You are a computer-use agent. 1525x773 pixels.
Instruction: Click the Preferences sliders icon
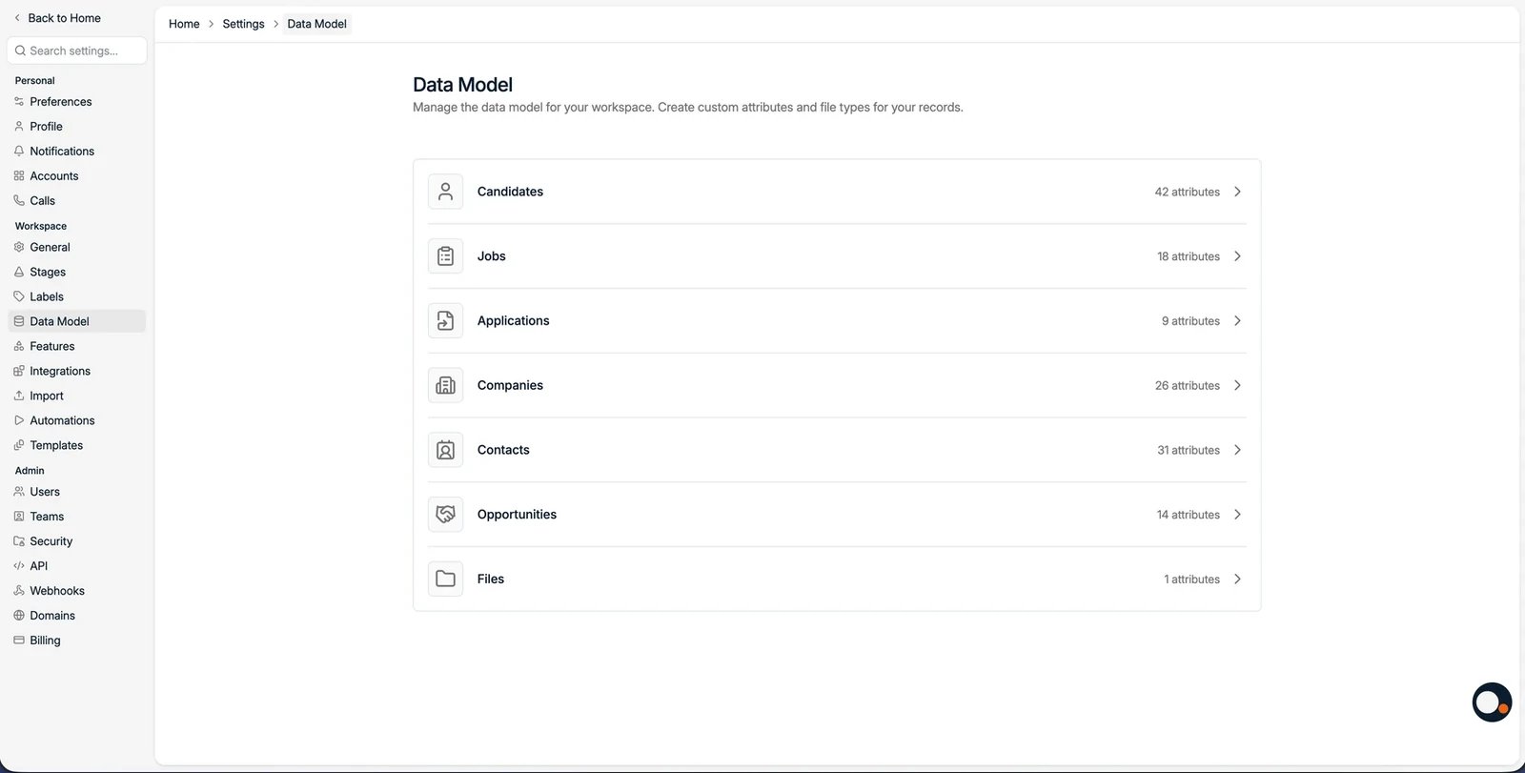(19, 101)
